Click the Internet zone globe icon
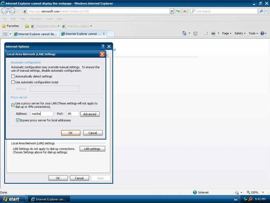 pyautogui.click(x=195, y=192)
